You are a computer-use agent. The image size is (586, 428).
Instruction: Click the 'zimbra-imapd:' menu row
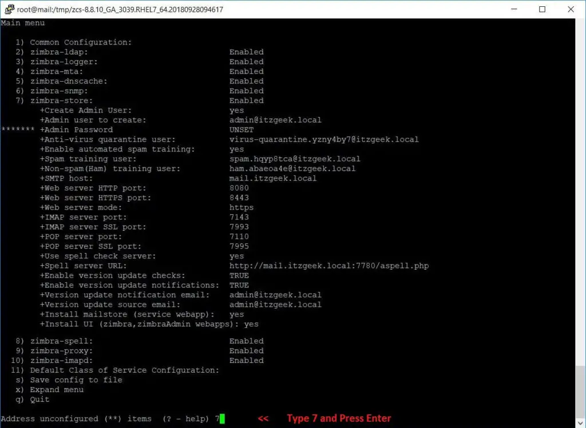coord(137,360)
